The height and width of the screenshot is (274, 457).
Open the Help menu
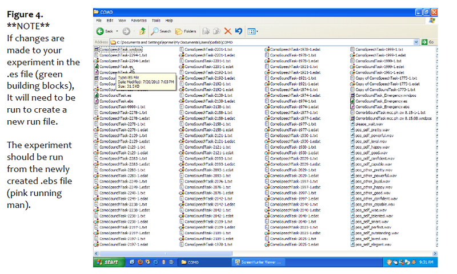[169, 21]
